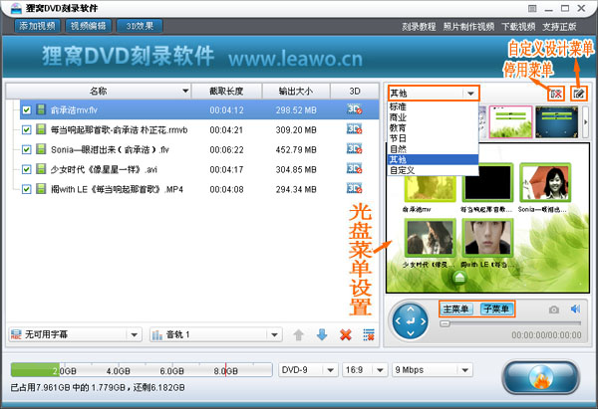The height and width of the screenshot is (409, 598).
Task: Click the video file icon of 俞承浩mv.flv
Action: pos(41,109)
